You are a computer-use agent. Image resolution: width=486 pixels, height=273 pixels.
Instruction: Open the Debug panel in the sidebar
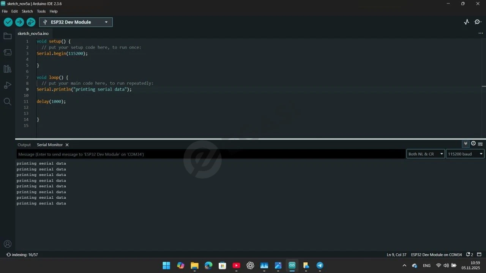point(7,85)
